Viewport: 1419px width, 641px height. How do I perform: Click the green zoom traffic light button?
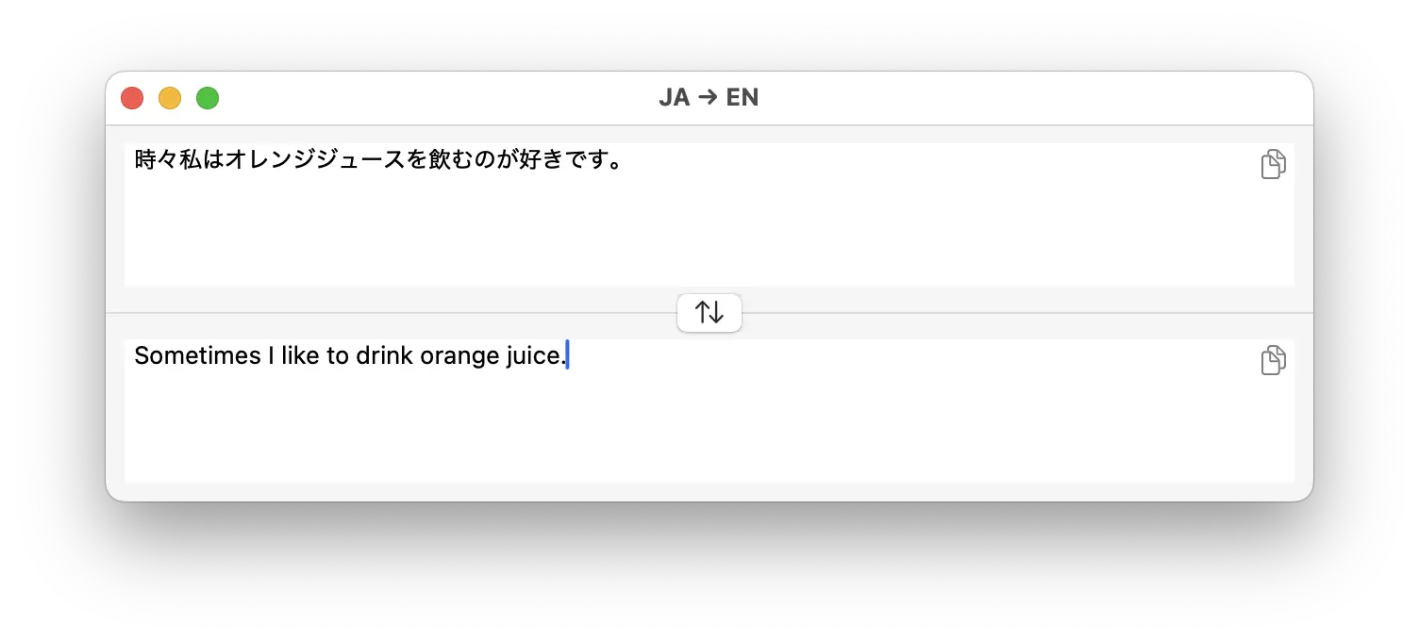pyautogui.click(x=207, y=97)
